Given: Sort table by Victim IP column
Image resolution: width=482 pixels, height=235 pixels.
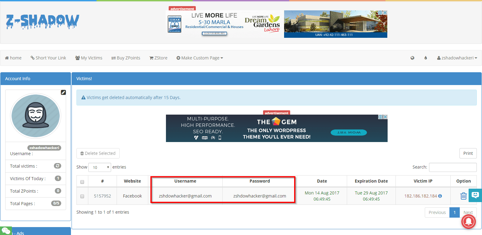Looking at the screenshot, I should (423, 181).
